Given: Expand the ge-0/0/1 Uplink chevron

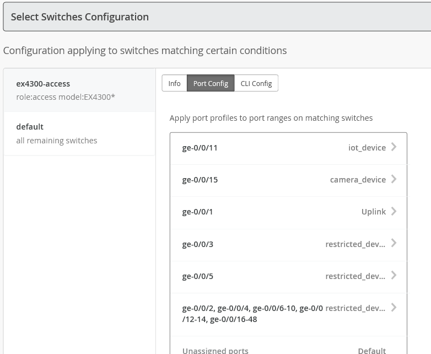Looking at the screenshot, I should pos(394,211).
